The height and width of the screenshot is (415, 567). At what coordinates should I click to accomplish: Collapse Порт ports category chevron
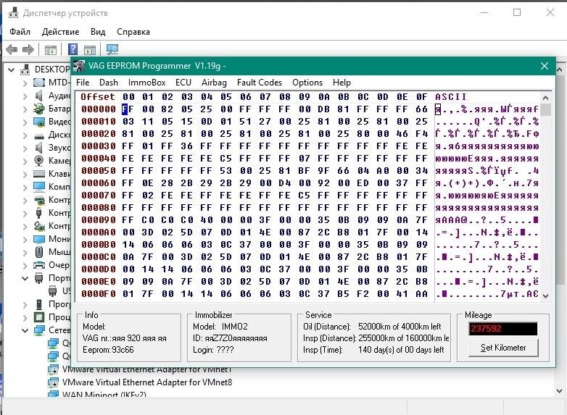click(25, 278)
